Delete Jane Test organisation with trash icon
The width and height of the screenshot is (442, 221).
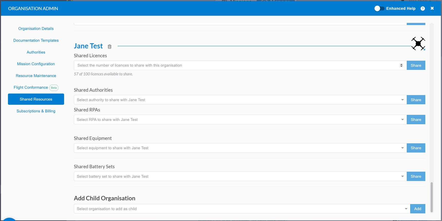(x=109, y=46)
